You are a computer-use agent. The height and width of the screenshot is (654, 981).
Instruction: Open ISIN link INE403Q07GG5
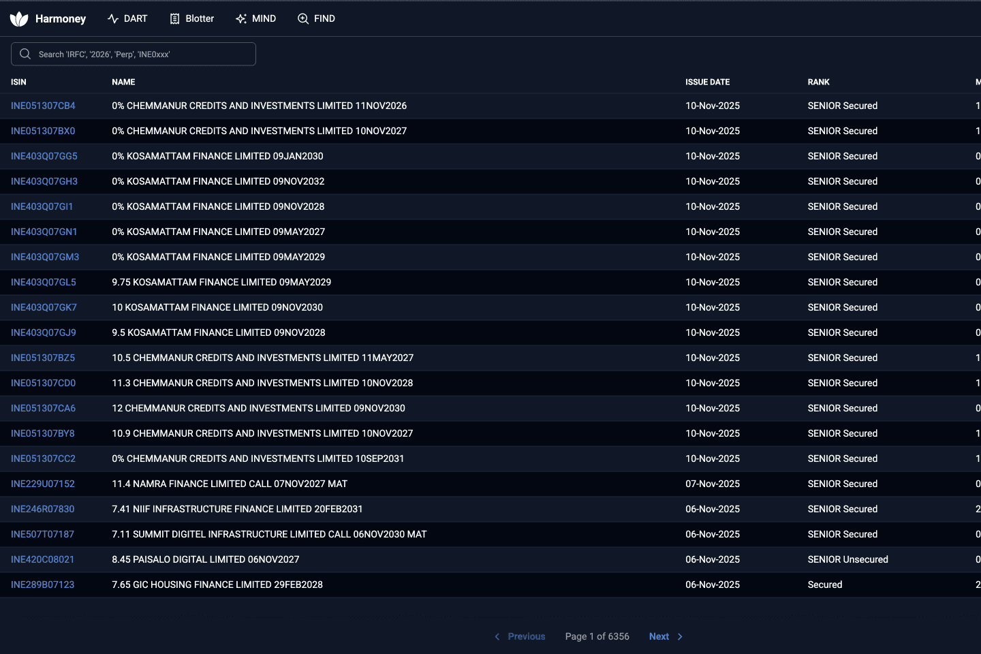tap(44, 156)
